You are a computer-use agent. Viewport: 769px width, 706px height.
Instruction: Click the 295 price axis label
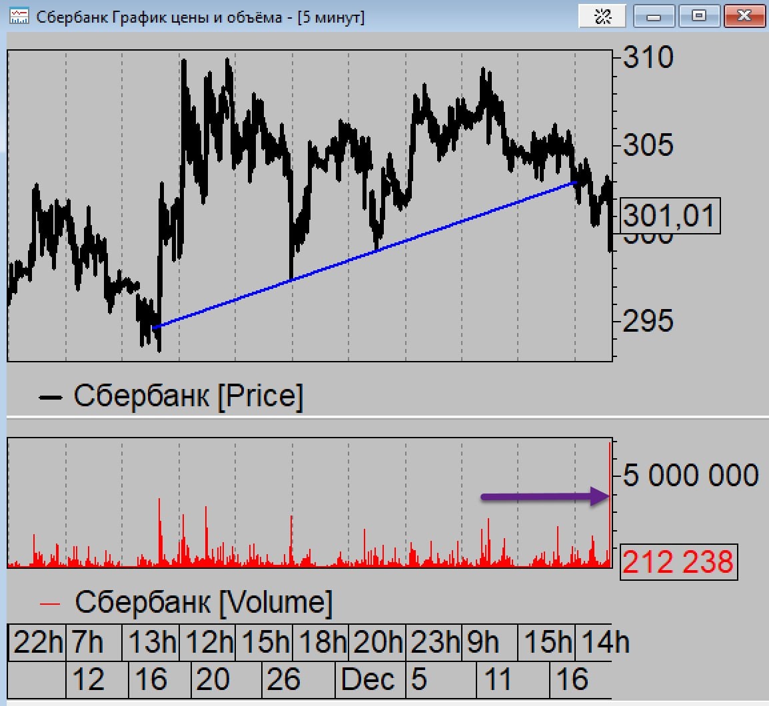point(648,321)
